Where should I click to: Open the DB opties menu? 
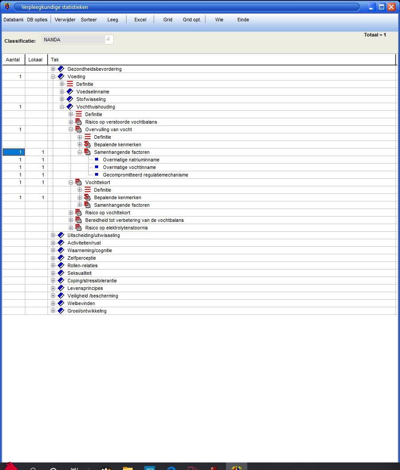[37, 20]
